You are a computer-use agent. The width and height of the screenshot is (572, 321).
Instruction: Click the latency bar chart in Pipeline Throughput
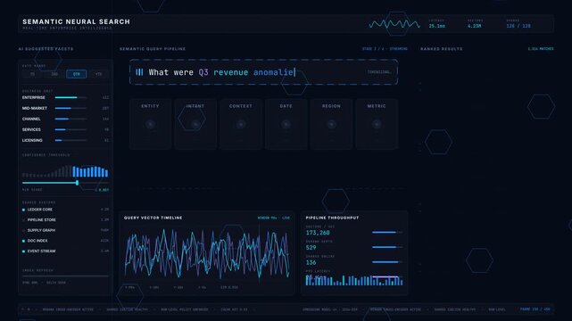354,280
